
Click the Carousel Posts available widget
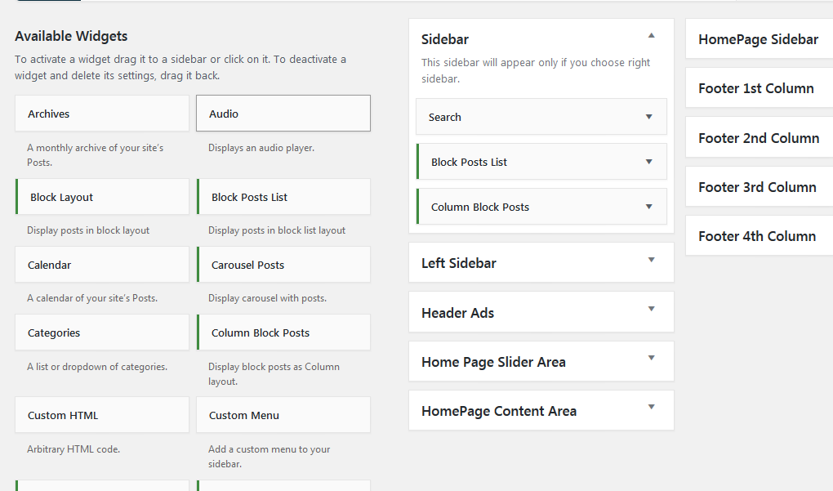click(283, 265)
